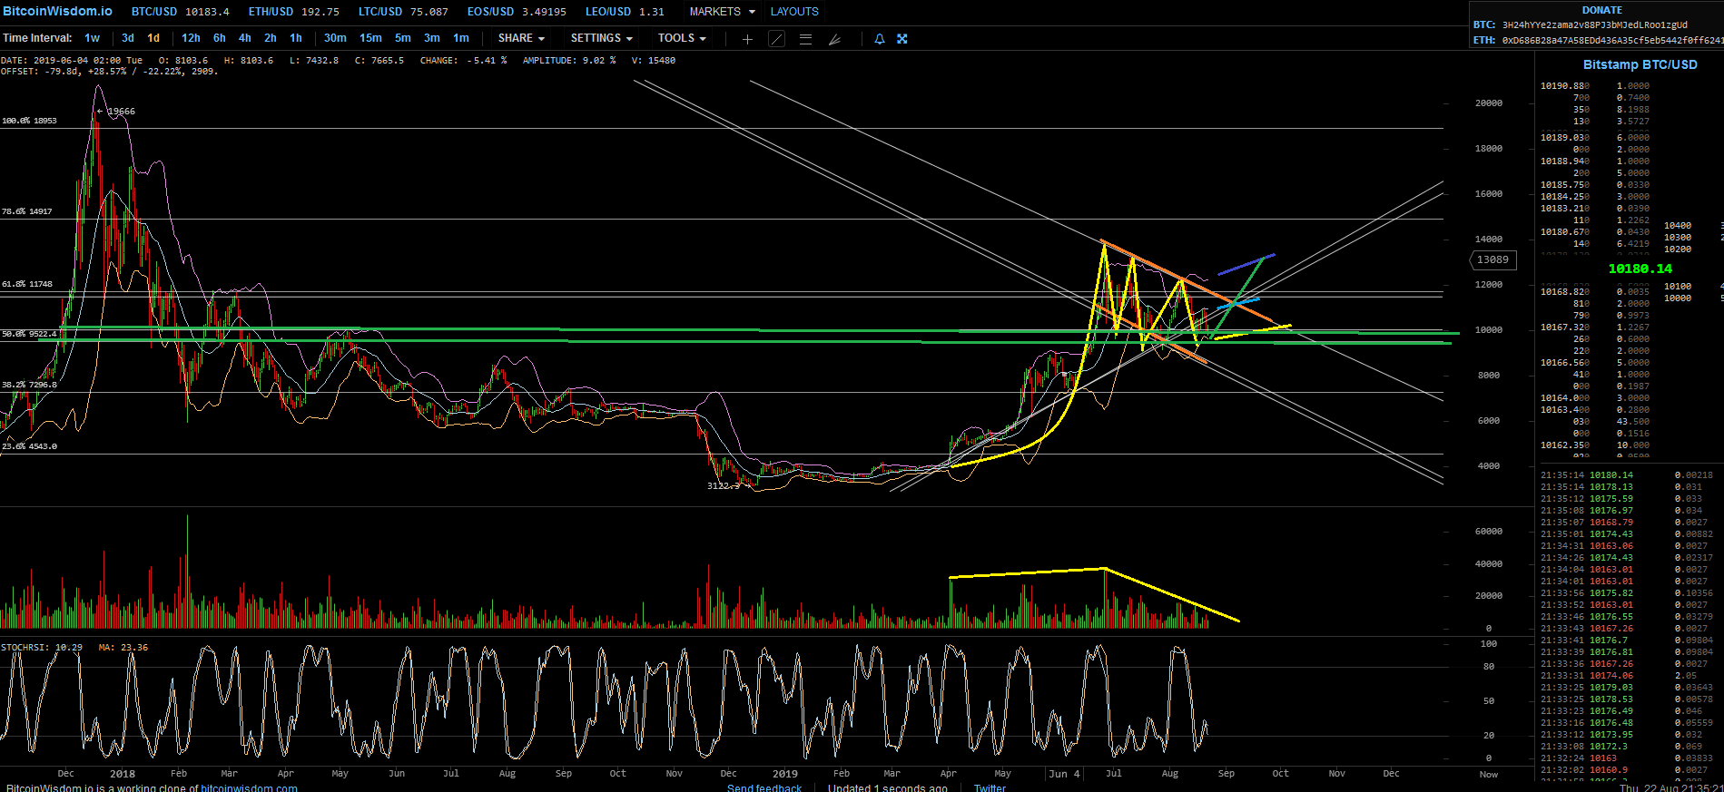Click the AMPLITUDE: 9.02 % readout
Screen dimensions: 1724x792
pos(569,61)
